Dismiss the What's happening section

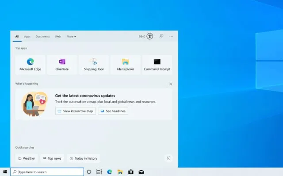171,84
